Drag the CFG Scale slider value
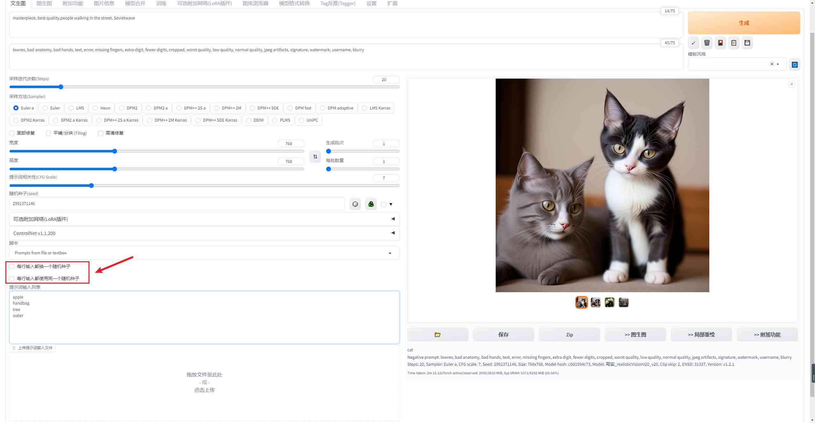 click(x=92, y=185)
